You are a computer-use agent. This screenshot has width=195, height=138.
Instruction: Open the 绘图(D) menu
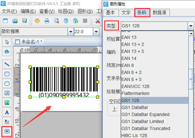pos(66,11)
